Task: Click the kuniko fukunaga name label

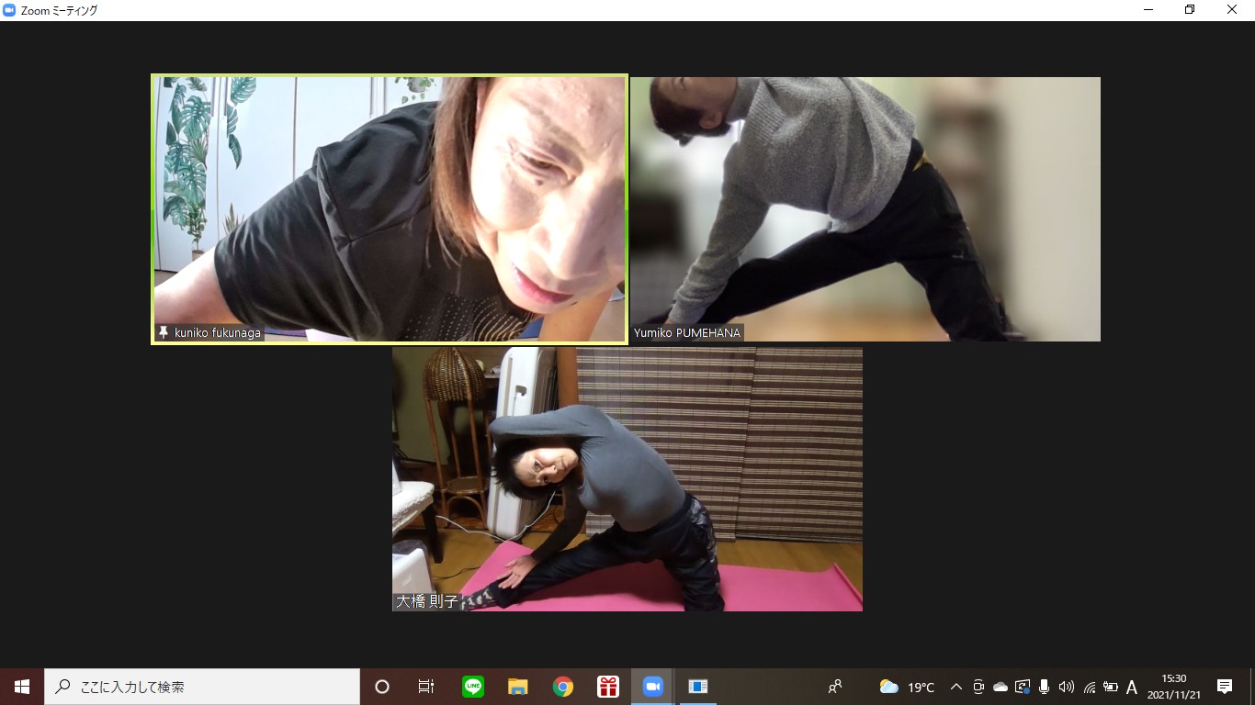Action: coord(218,332)
